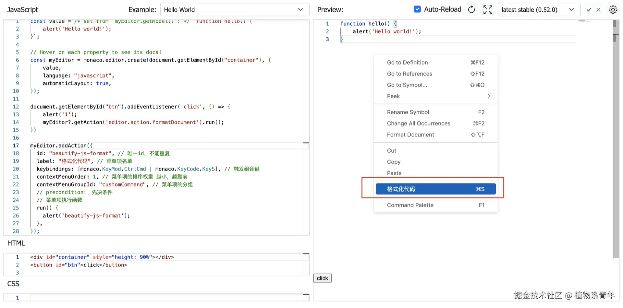Image resolution: width=623 pixels, height=308 pixels.
Task: Open Command Palette from context menu
Action: [436, 205]
